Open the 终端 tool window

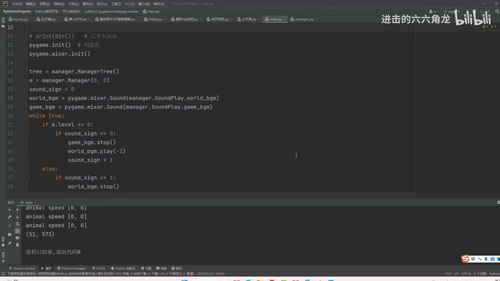(161, 269)
